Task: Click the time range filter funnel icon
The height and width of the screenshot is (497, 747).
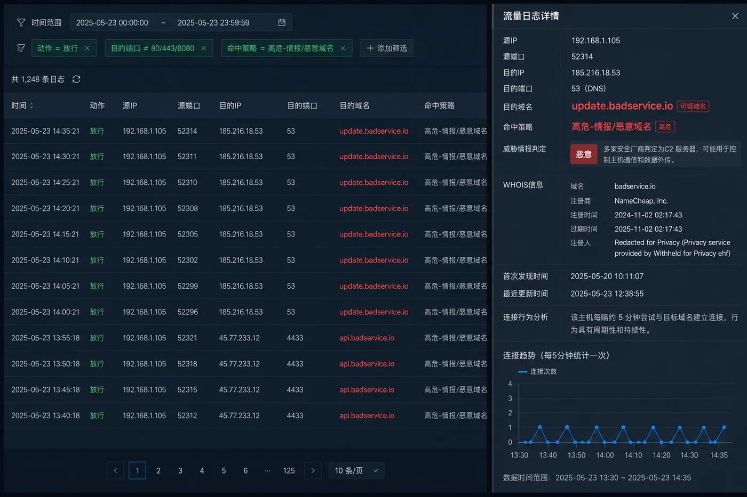Action: click(x=21, y=22)
